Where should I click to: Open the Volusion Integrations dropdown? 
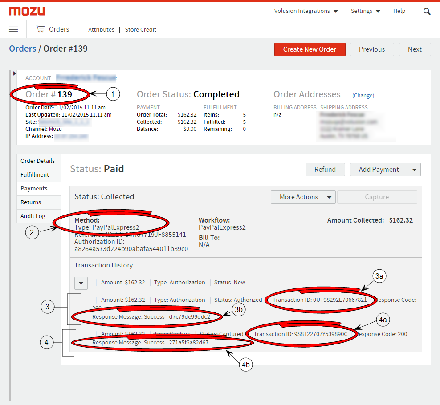click(306, 11)
